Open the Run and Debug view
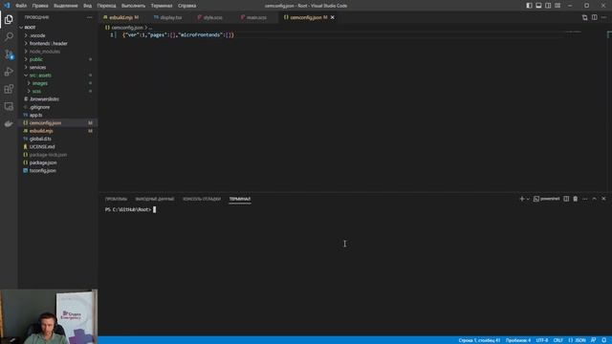The width and height of the screenshot is (612, 344). tap(9, 72)
